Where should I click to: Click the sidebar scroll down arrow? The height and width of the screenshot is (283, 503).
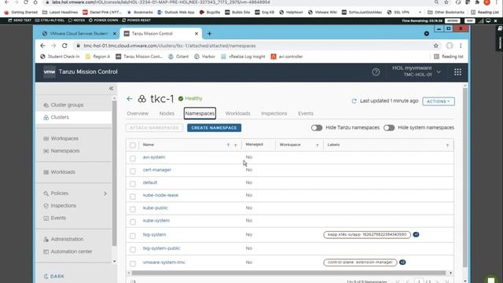[115, 262]
